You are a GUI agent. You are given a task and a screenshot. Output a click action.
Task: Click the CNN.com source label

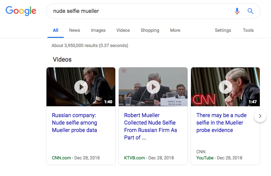pyautogui.click(x=61, y=158)
